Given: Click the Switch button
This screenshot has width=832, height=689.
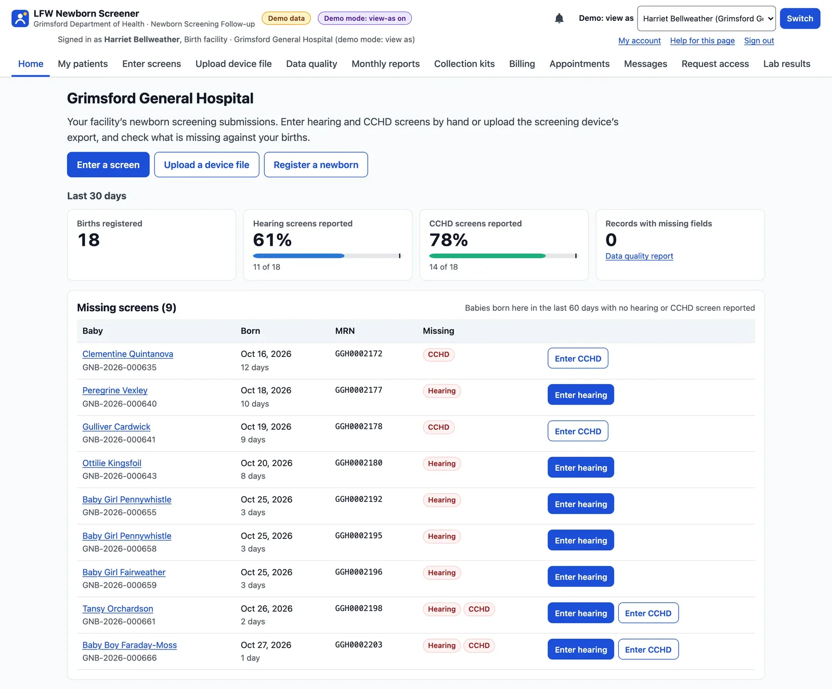Looking at the screenshot, I should pyautogui.click(x=800, y=19).
